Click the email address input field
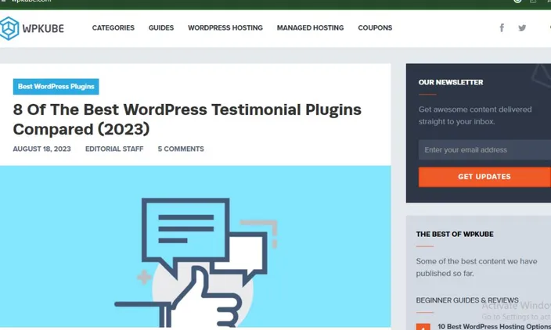The height and width of the screenshot is (330, 551). pyautogui.click(x=484, y=150)
